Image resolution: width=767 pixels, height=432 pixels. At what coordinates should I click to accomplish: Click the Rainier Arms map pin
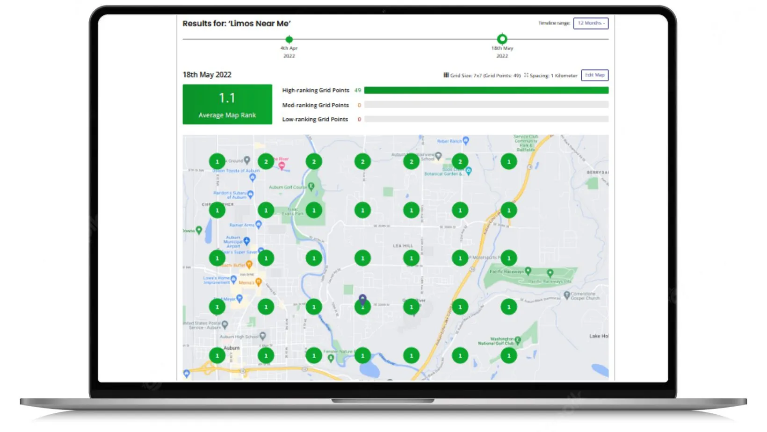click(x=259, y=225)
